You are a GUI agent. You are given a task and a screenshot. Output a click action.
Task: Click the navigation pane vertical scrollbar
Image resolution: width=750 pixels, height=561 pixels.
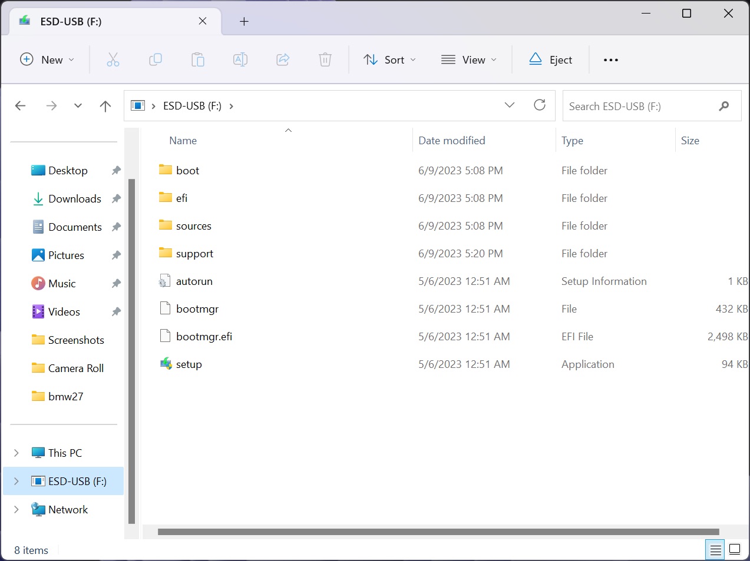[x=131, y=351]
